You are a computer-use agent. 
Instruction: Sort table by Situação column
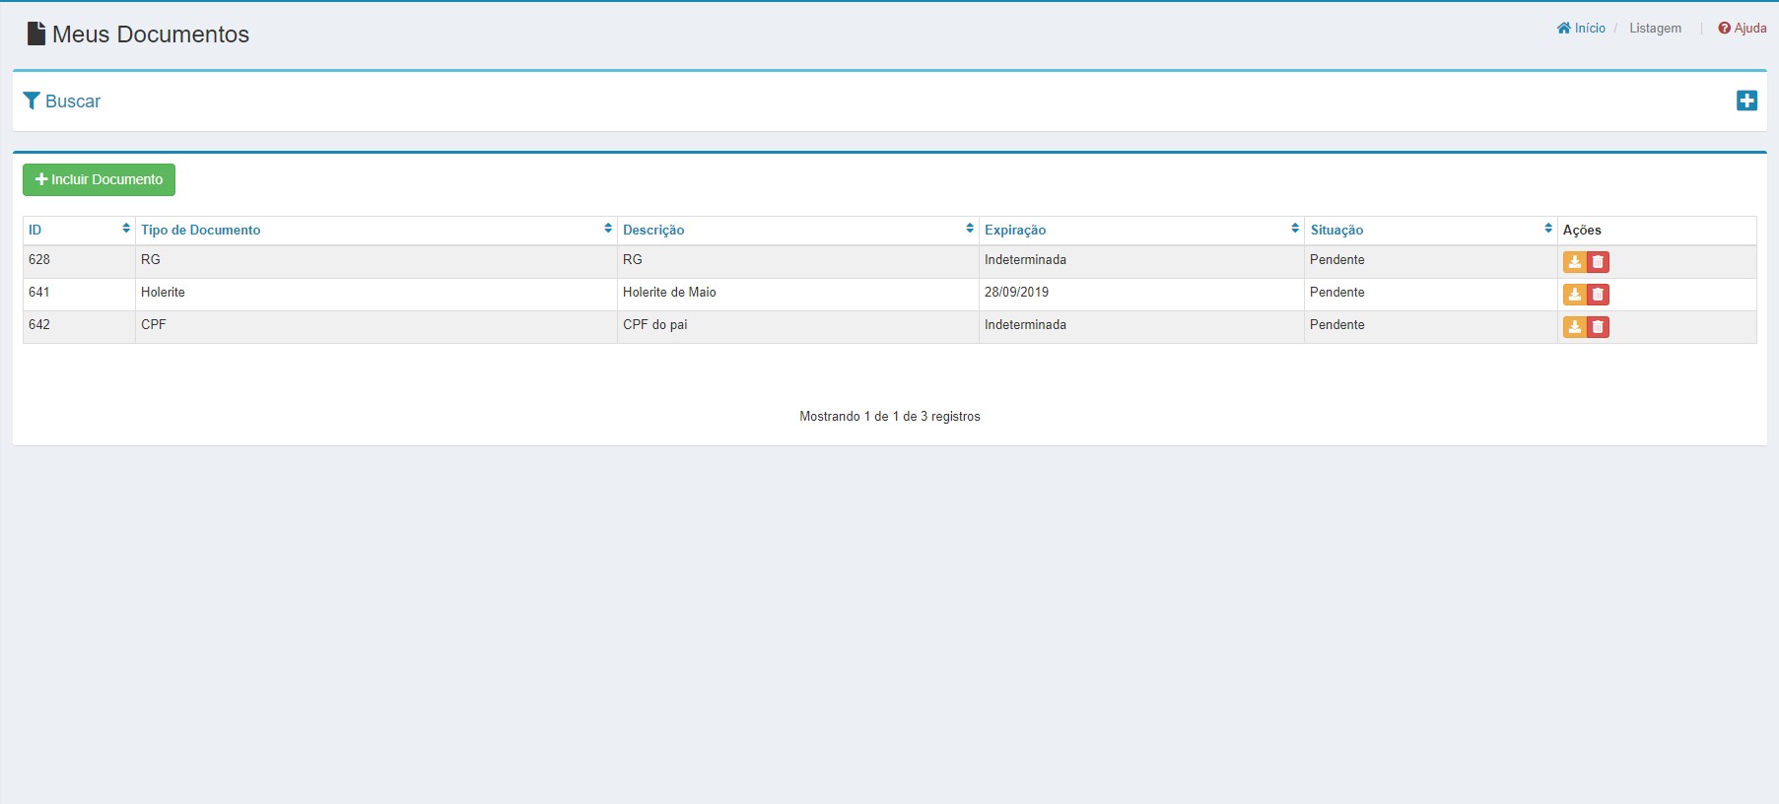click(1431, 230)
